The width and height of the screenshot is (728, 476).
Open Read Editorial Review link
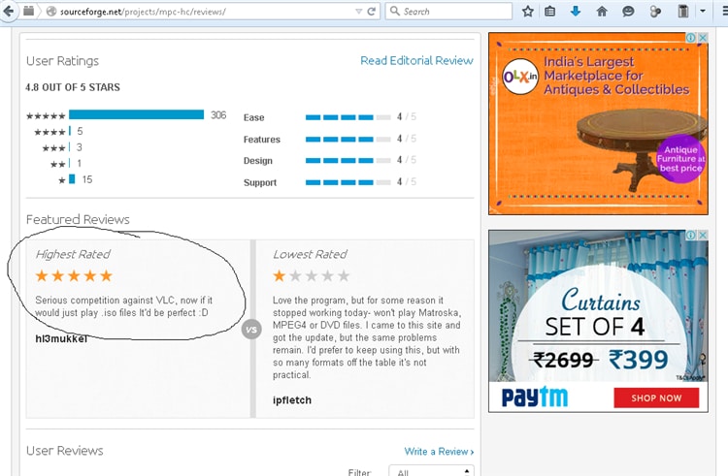pyautogui.click(x=416, y=61)
